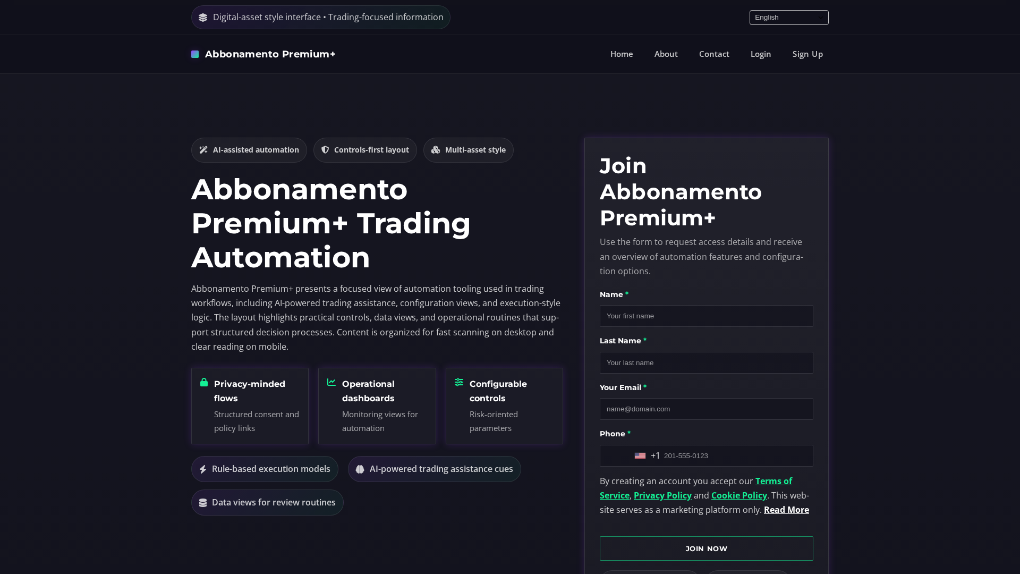Click the lightning bolt Rule-based execution icon

tap(203, 469)
